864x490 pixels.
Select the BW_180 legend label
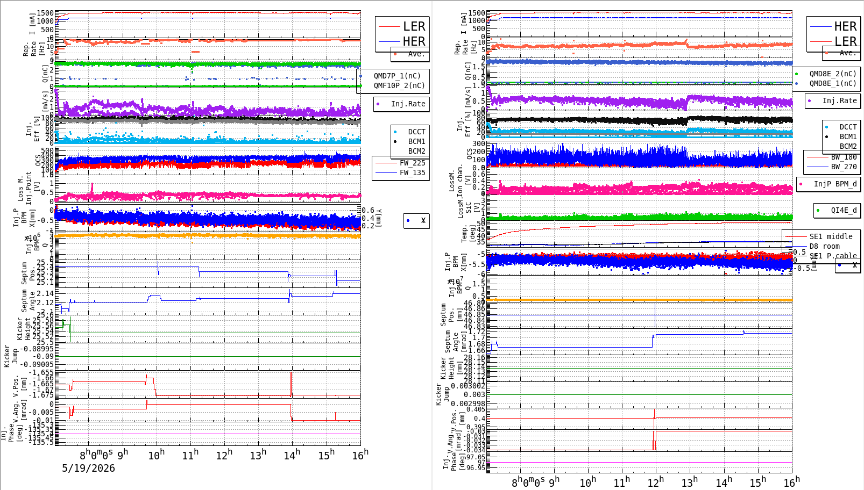pyautogui.click(x=844, y=157)
